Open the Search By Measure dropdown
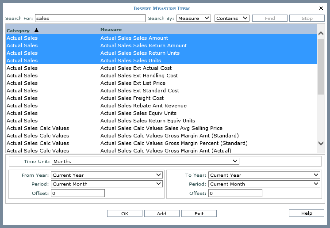This screenshot has width=330, height=228. point(193,18)
